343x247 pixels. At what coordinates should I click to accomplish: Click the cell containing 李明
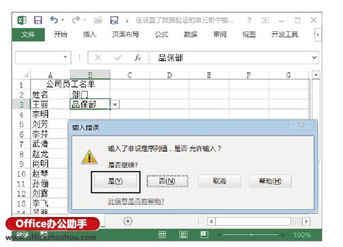click(50, 114)
